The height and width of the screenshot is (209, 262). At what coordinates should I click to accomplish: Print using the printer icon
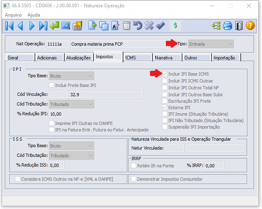[228, 26]
